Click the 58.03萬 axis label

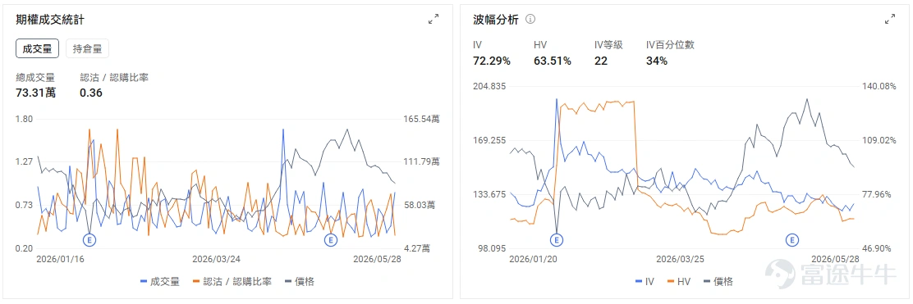(x=420, y=205)
